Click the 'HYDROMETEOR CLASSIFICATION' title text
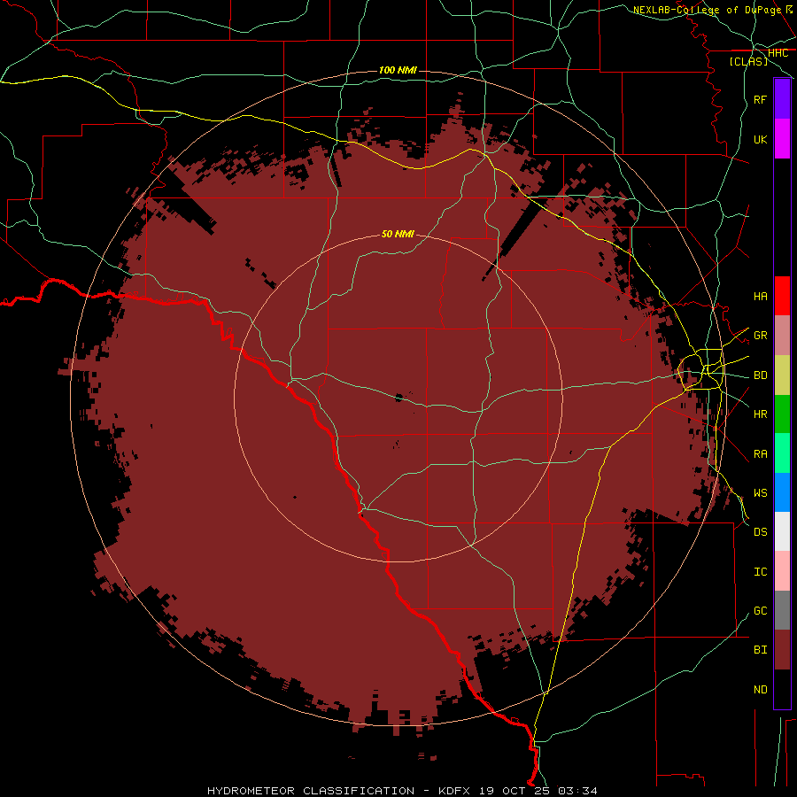The width and height of the screenshot is (797, 797). click(x=311, y=791)
